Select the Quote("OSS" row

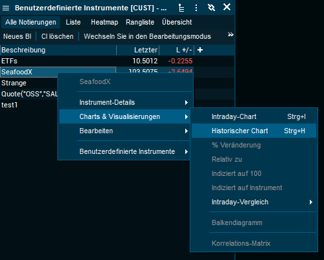(x=29, y=94)
